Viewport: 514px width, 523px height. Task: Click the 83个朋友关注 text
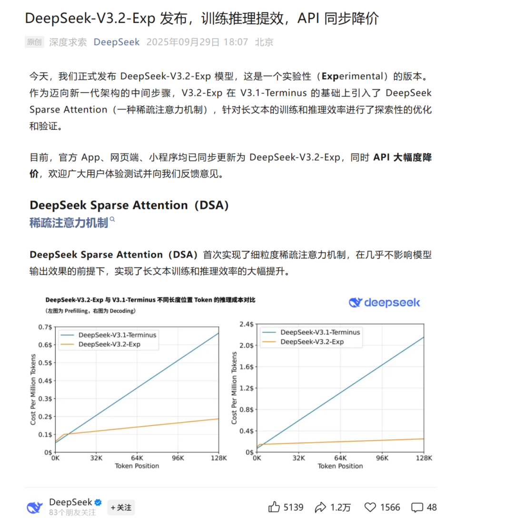tap(72, 513)
